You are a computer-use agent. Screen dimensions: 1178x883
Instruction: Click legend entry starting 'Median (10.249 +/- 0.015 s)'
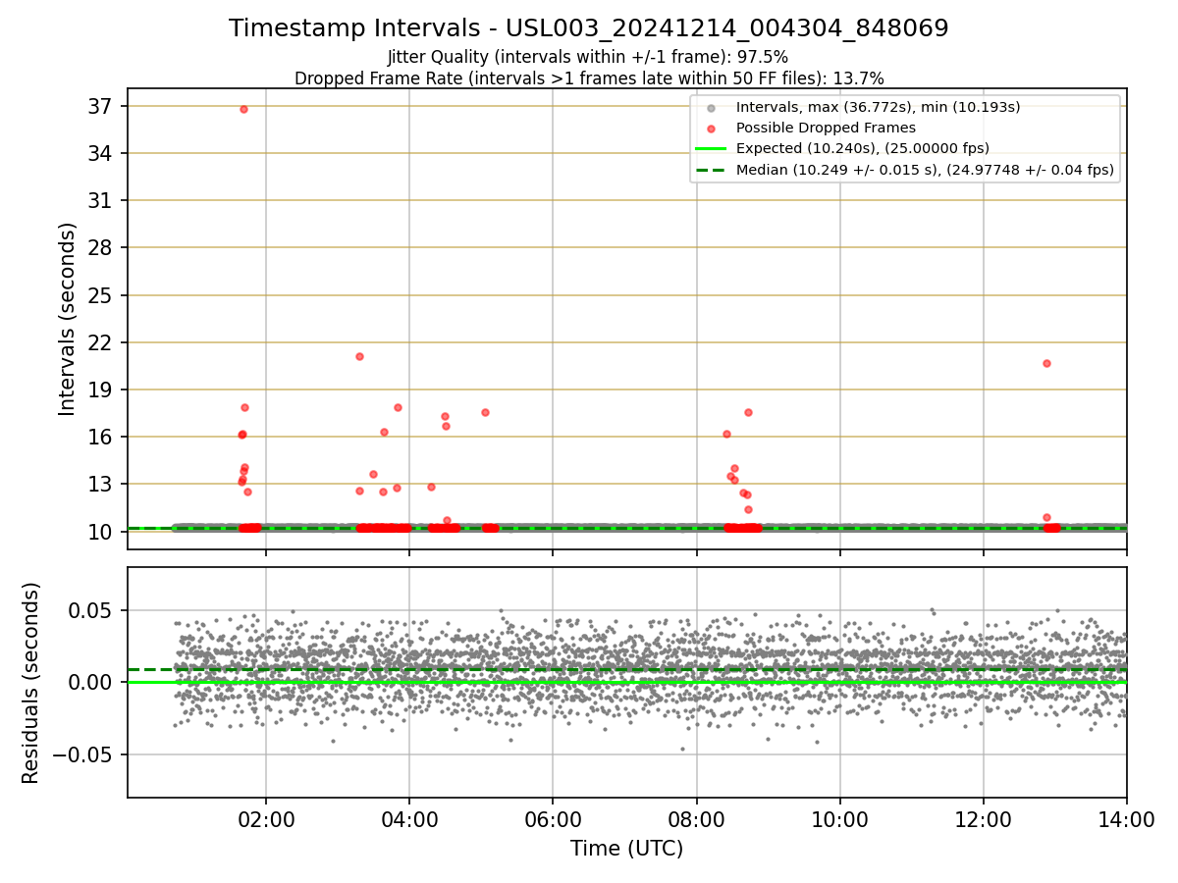925,170
